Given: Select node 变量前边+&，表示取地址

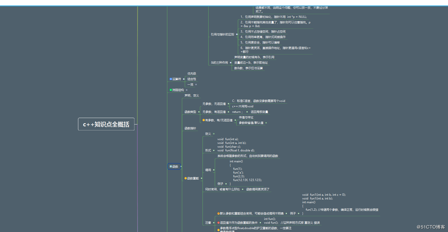Looking at the screenshot, I should point(251,62).
